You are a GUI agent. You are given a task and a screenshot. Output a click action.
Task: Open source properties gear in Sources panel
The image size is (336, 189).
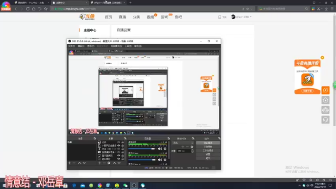pos(109,163)
